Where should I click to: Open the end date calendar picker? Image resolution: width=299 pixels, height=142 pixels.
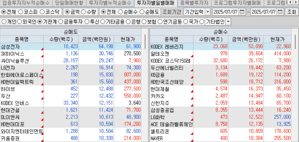point(280,12)
